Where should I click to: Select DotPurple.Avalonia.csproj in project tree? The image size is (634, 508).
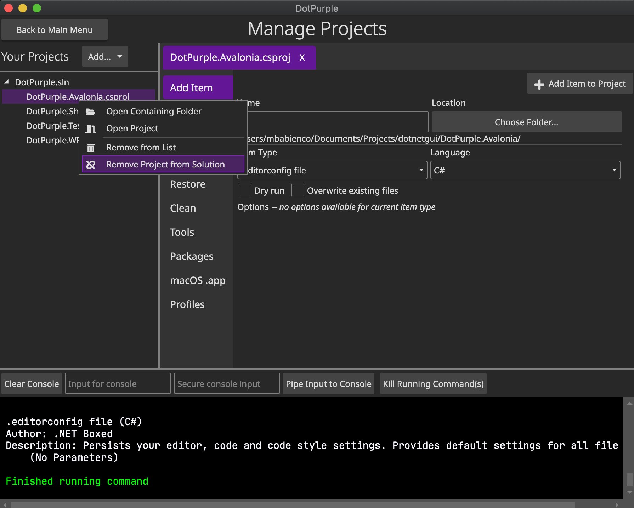79,97
